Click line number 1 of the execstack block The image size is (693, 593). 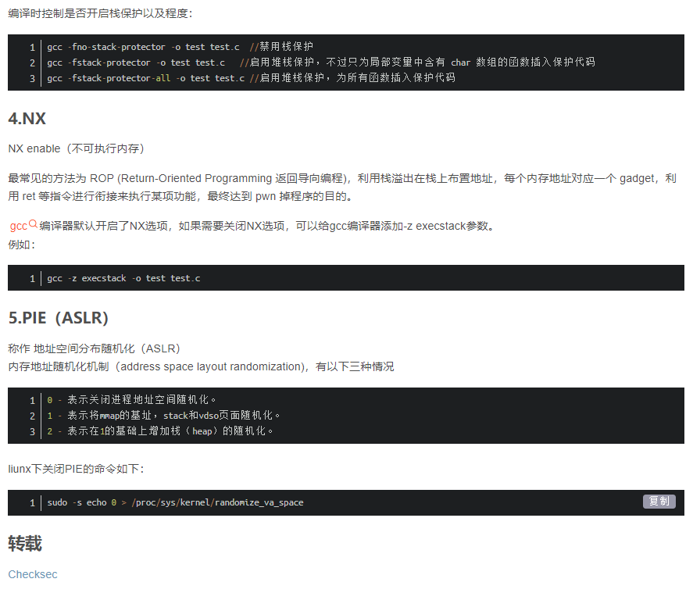[x=32, y=277]
